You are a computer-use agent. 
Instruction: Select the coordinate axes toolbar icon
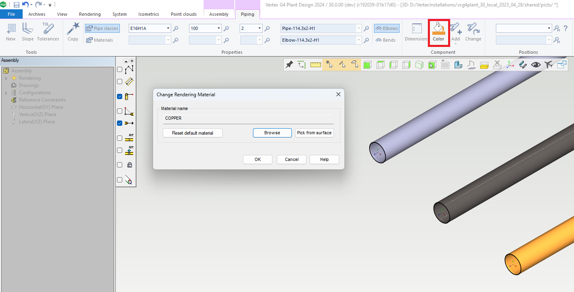[x=510, y=64]
